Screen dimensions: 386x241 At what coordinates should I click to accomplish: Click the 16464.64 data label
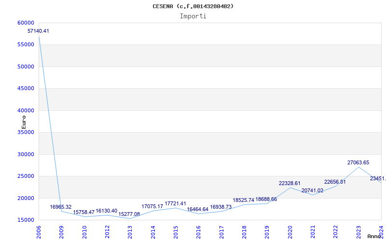pyautogui.click(x=198, y=209)
